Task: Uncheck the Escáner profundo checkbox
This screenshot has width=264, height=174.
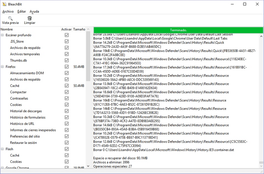Action: 67,35
